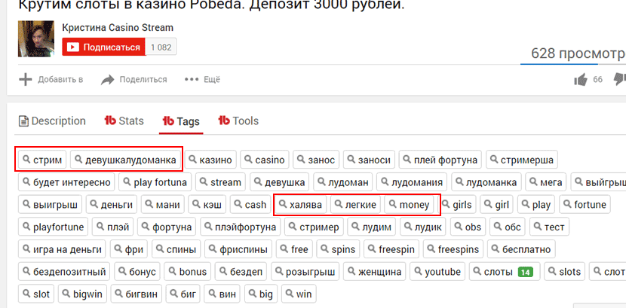Open Кристина Casino Stream channel link
This screenshot has height=308, width=626.
click(x=118, y=28)
